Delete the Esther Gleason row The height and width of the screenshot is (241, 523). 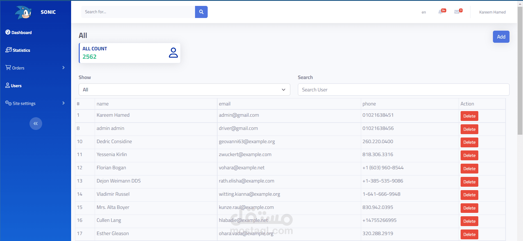469,235
